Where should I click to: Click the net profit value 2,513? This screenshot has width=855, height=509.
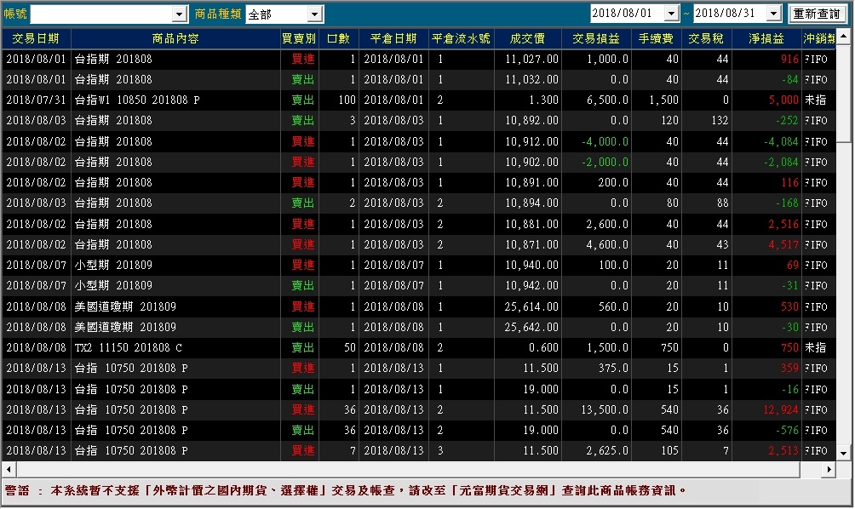[x=783, y=451]
